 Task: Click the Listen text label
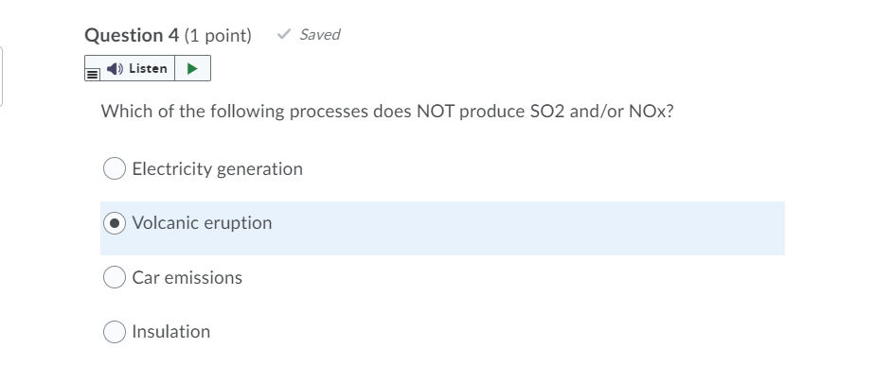[148, 69]
